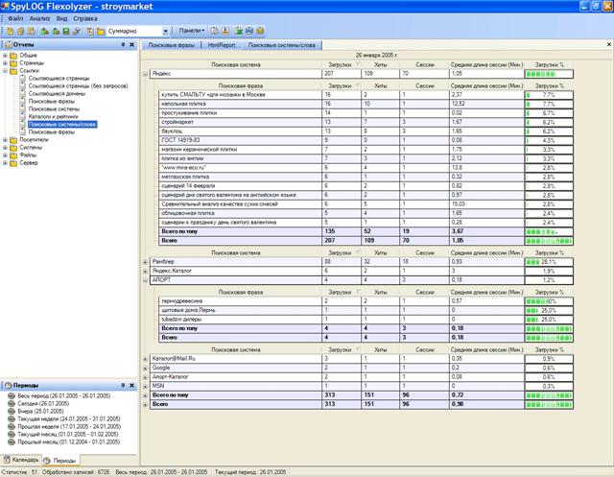Open the Суммарно combo box dropdown
Viewport: 614px width, 477px height.
pyautogui.click(x=165, y=31)
